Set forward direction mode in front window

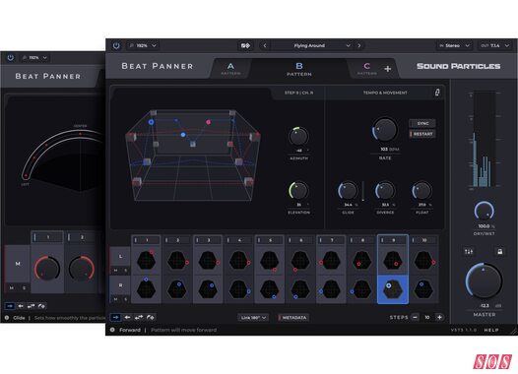pos(115,317)
